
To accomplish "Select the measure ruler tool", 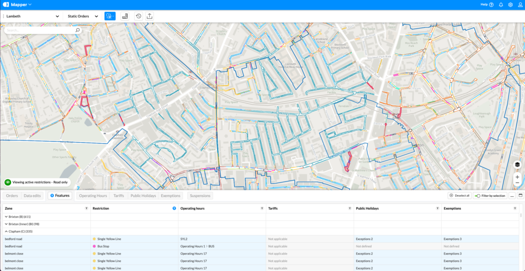I will click(125, 16).
